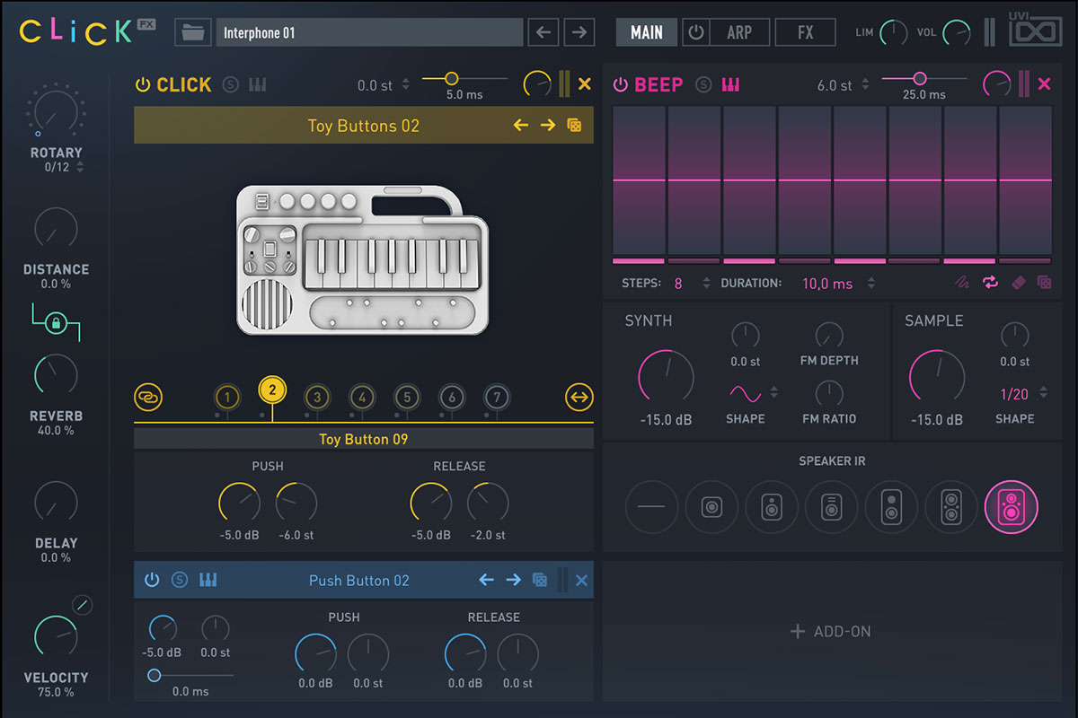Click the + ADD-ON button
Image resolution: width=1078 pixels, height=718 pixels.
[x=831, y=631]
